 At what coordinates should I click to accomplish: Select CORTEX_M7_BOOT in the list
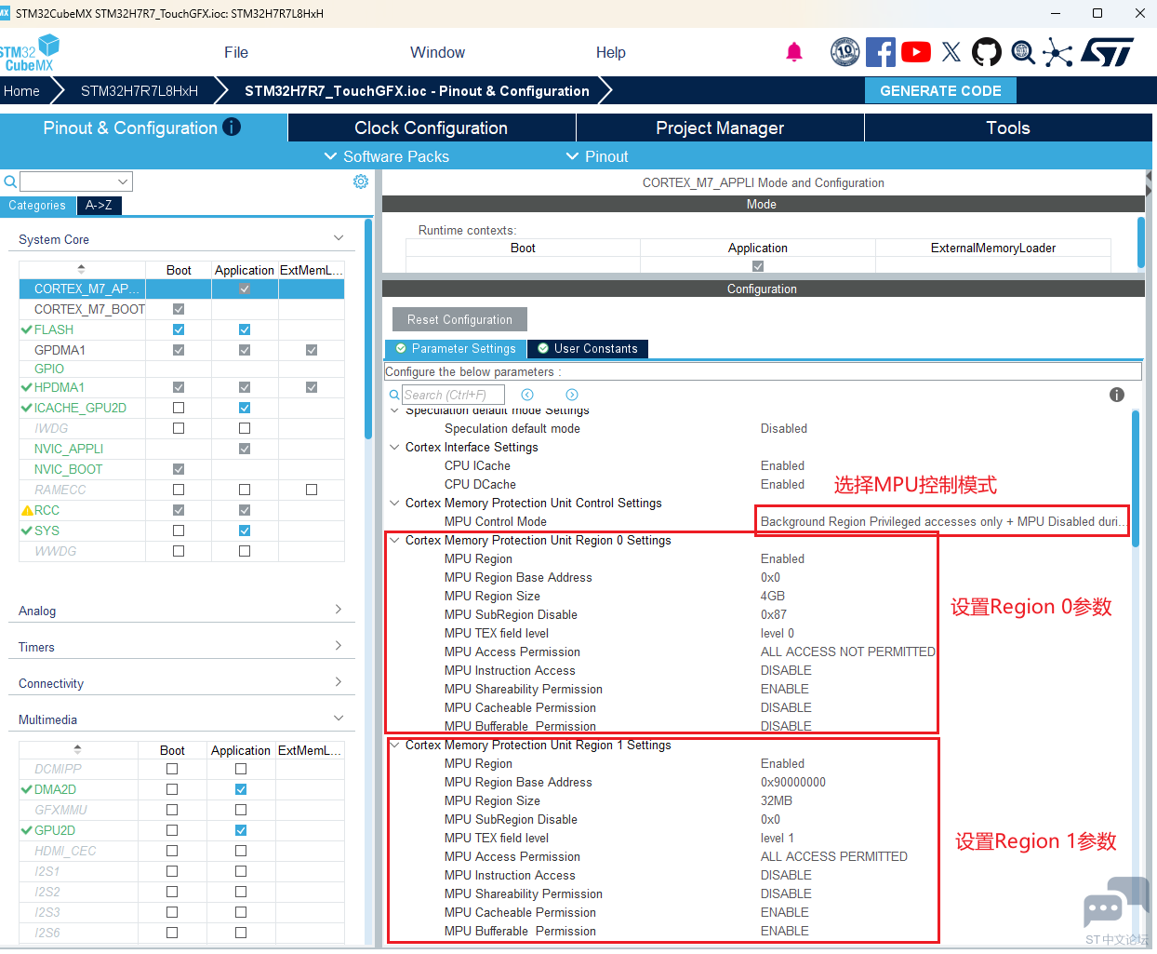(x=89, y=309)
